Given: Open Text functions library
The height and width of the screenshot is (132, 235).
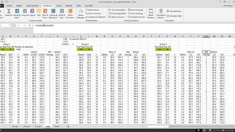Looking at the screenshot, I should click(x=39, y=14).
